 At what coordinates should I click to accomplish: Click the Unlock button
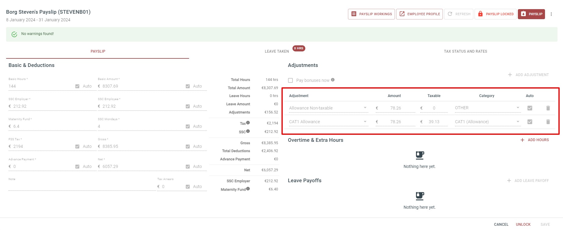(x=523, y=225)
